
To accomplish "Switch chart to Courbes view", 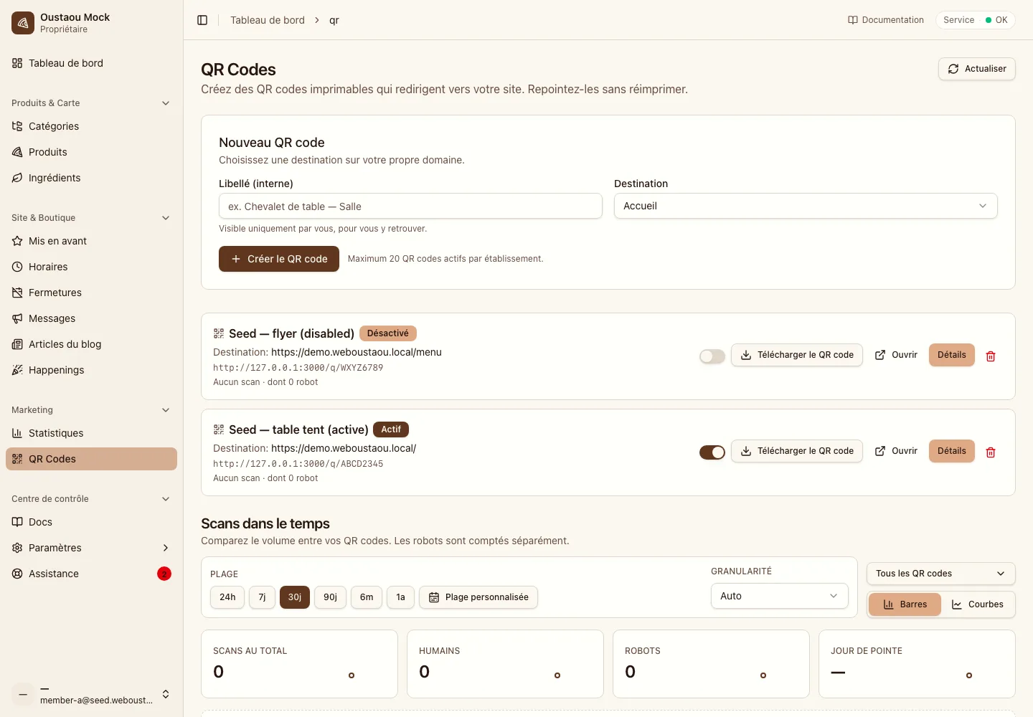I will point(977,604).
